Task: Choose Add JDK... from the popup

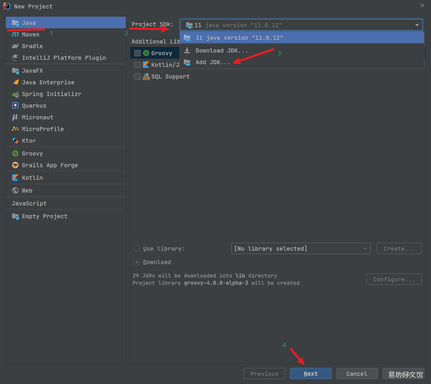Action: point(302,62)
